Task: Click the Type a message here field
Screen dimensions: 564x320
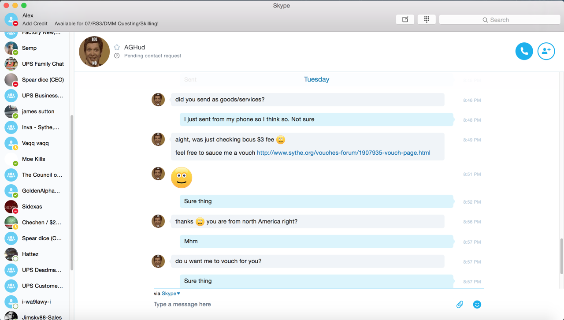Action: 302,304
